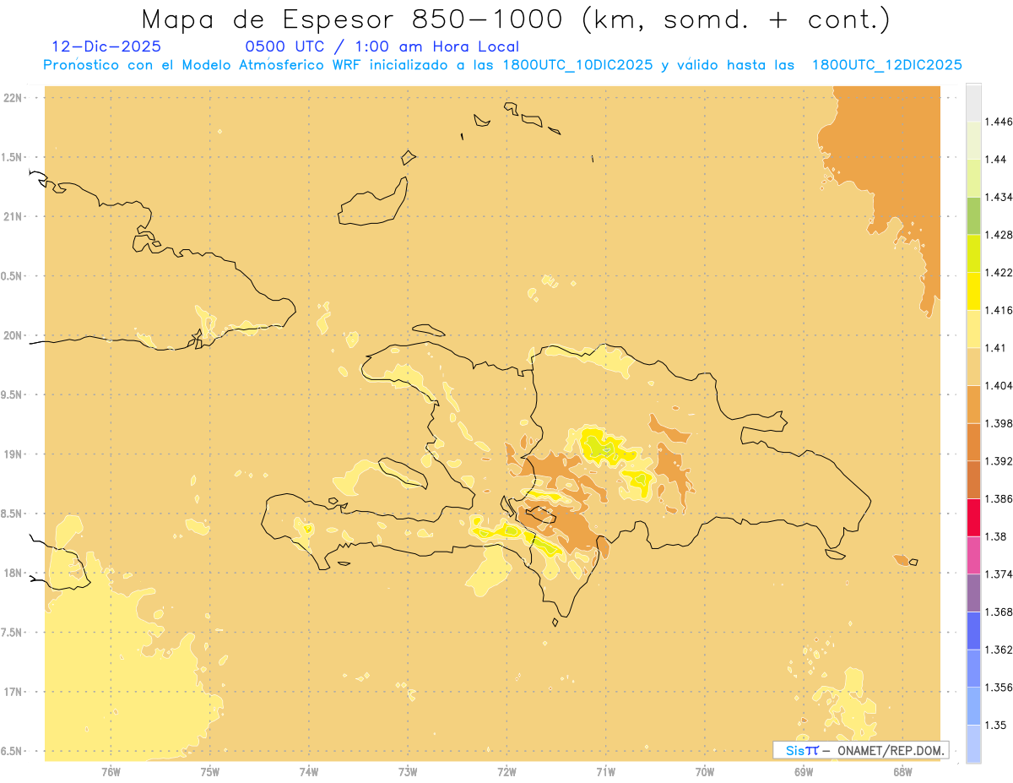
Task: Click the "18N" latitude label
Action: (x=12, y=573)
